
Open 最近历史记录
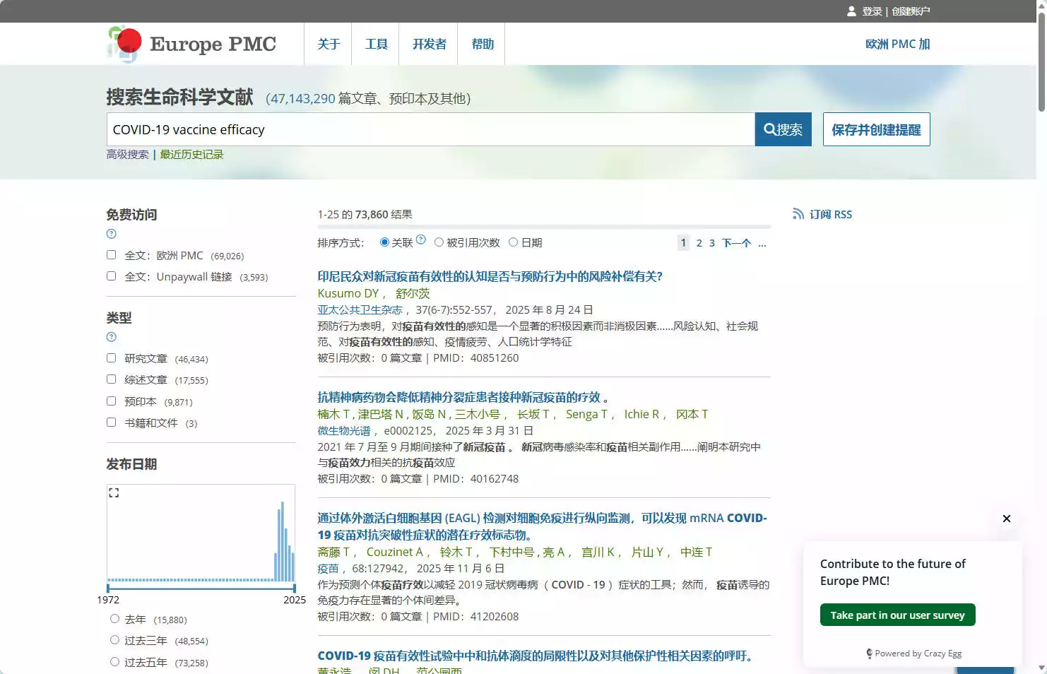(191, 154)
